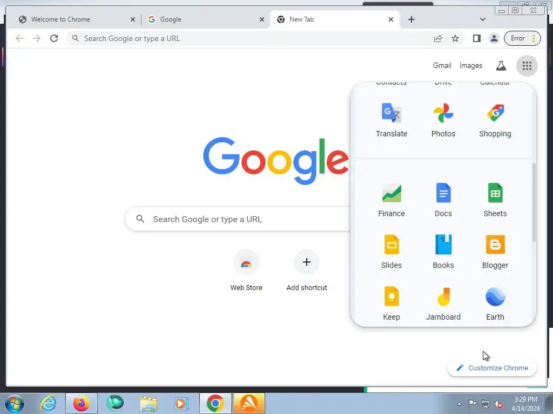The image size is (553, 414).
Task: Close the New Tab tab
Action: (x=391, y=20)
